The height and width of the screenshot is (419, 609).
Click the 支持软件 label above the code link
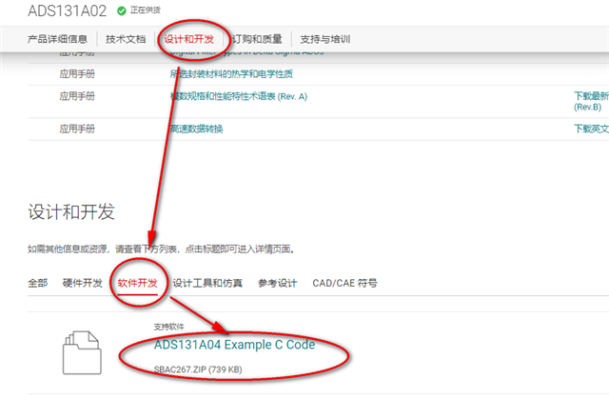tap(168, 327)
